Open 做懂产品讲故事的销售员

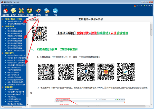15,82
